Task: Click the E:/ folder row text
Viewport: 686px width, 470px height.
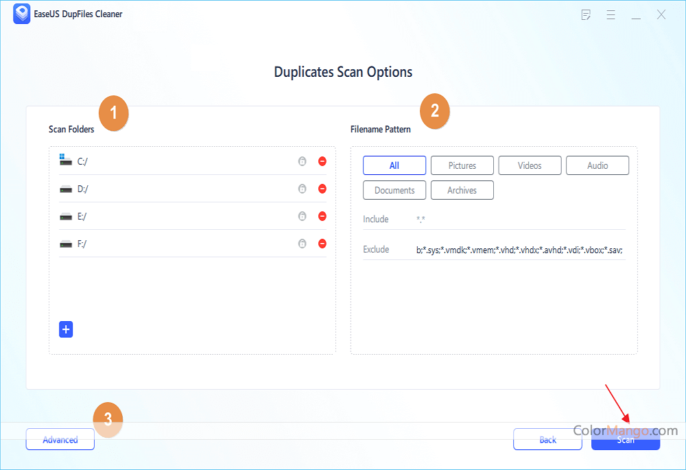Action: pyautogui.click(x=82, y=217)
